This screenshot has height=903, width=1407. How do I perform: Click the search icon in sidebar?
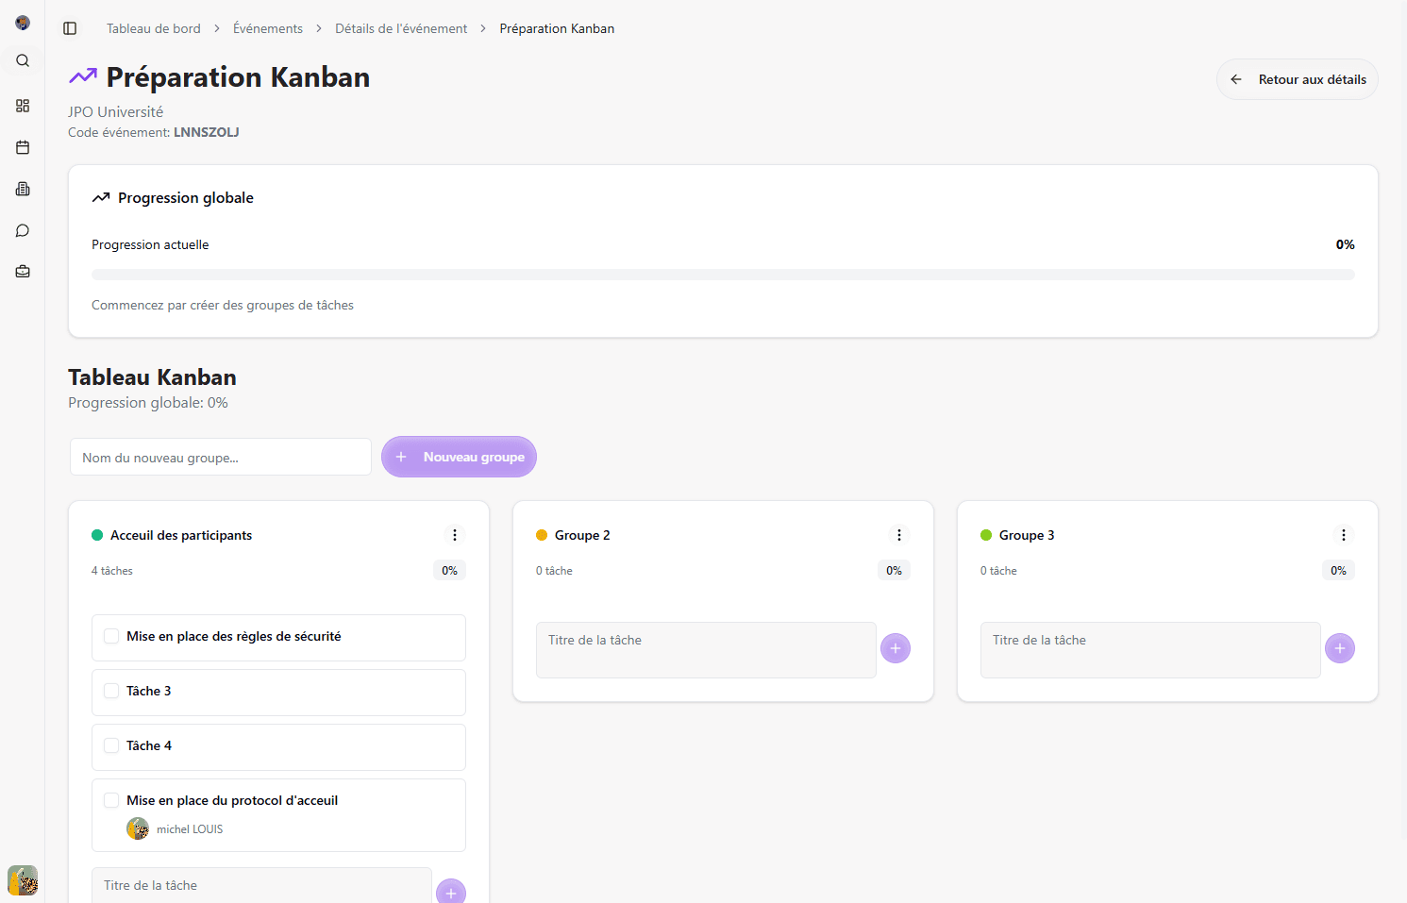23,60
